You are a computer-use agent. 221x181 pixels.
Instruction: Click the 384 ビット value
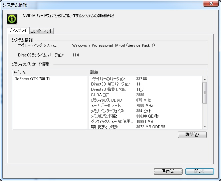[144, 111]
